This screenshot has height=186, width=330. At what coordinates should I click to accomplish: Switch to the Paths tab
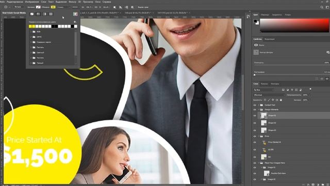[275, 84]
